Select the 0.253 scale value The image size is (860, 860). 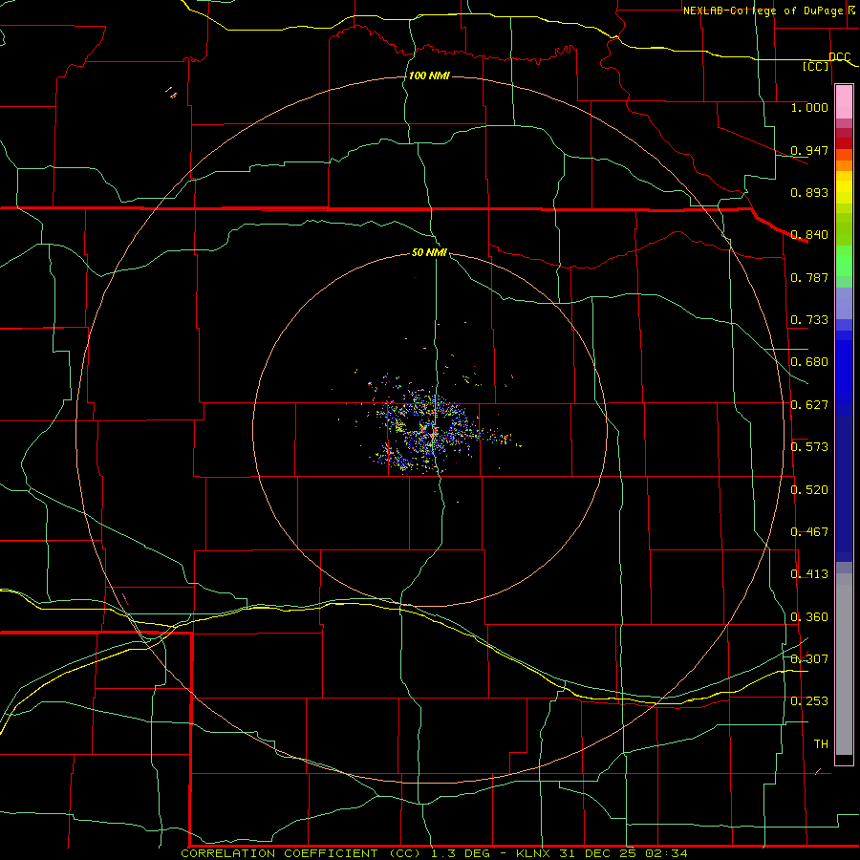(x=809, y=701)
